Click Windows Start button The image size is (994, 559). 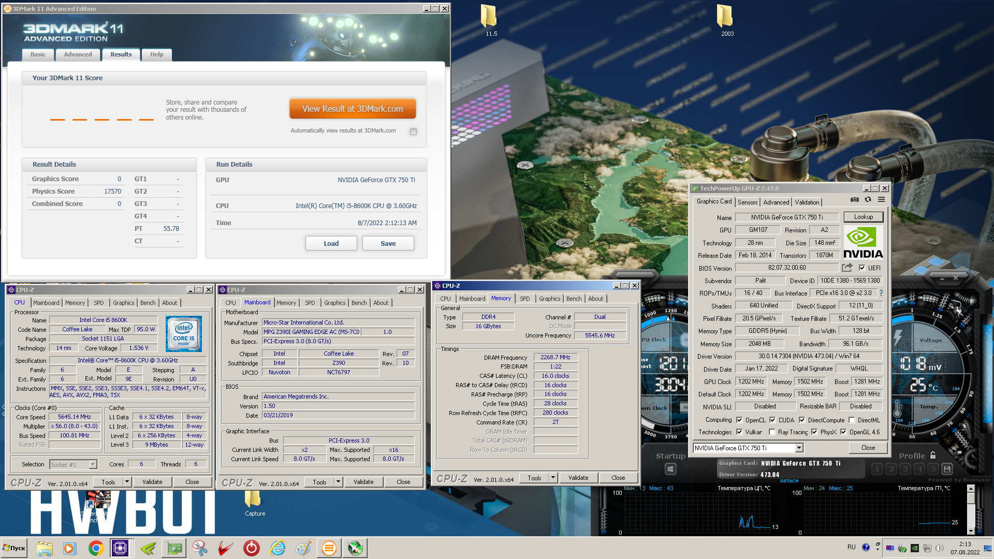tap(14, 548)
